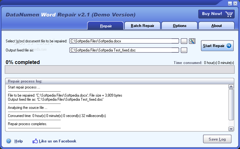Click the log scrollbar up arrow
The image size is (240, 149).
(231, 87)
